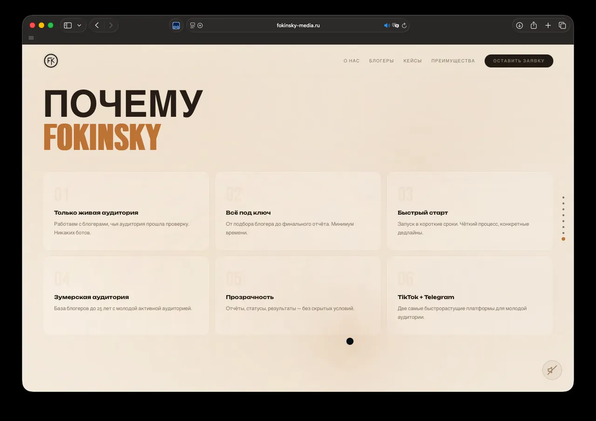Open the КЕЙСЫ navigation link
Screen dimensions: 596x421
coord(413,61)
